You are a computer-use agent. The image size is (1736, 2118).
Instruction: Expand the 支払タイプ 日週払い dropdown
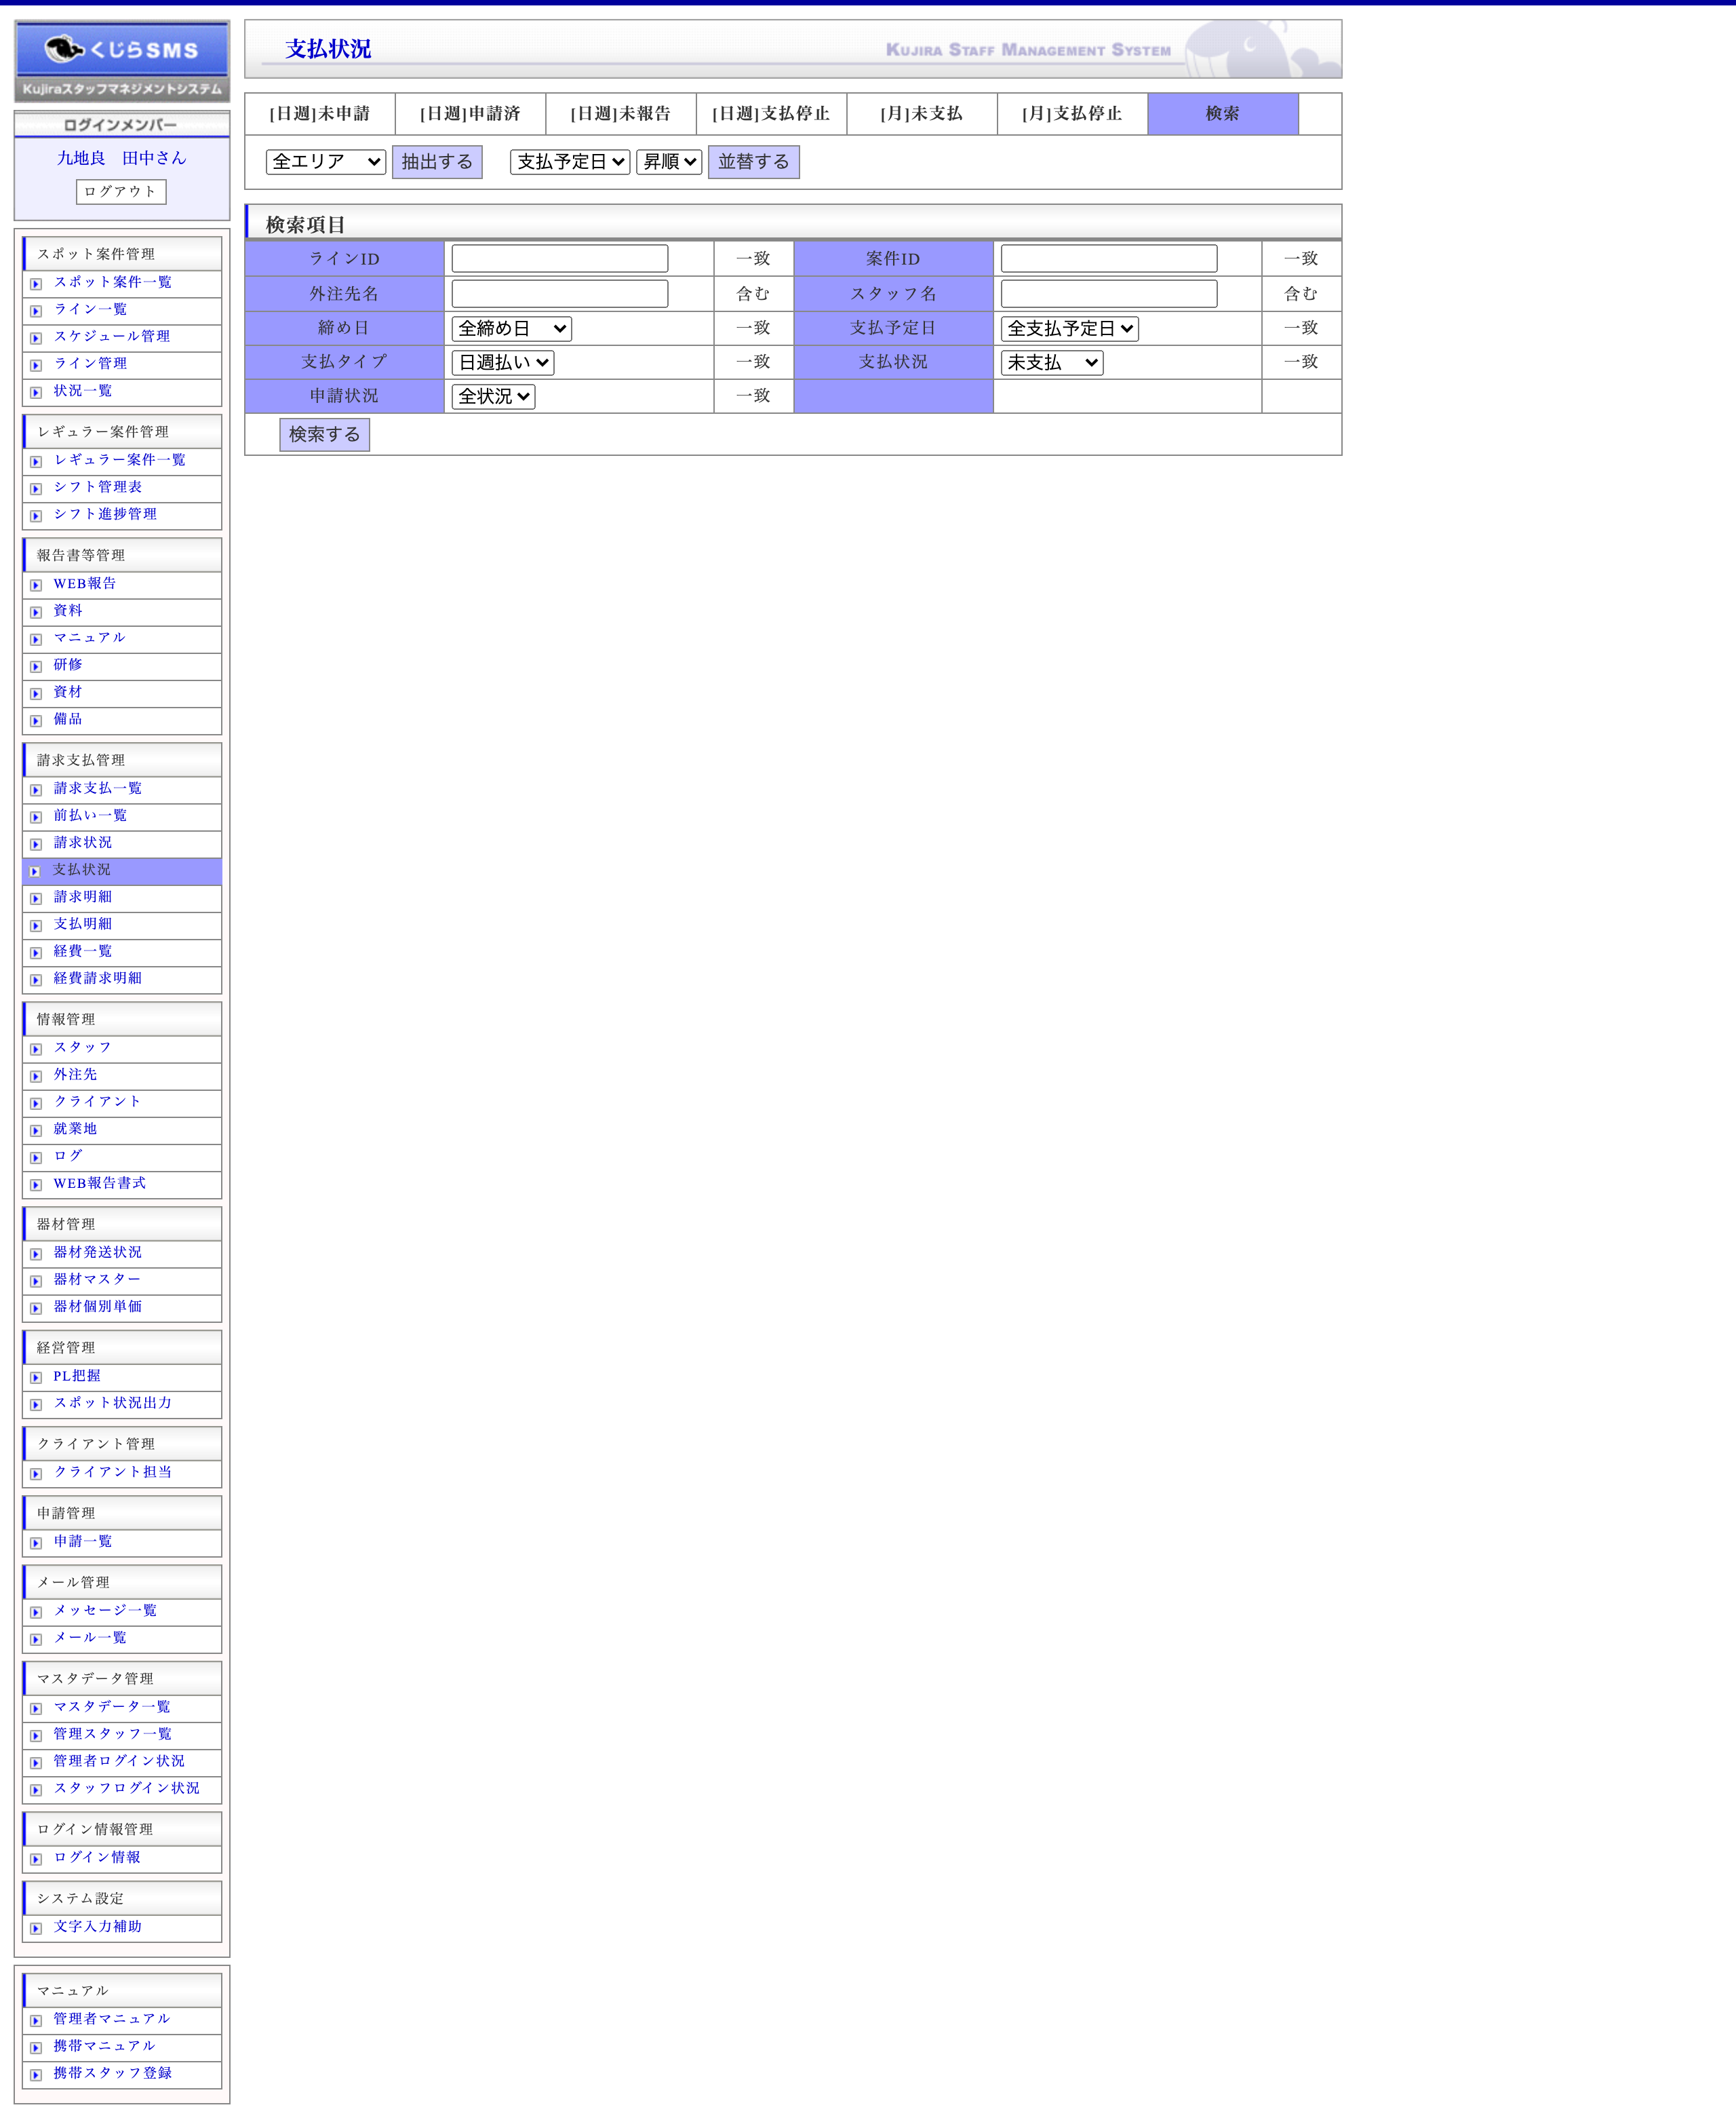coord(502,362)
